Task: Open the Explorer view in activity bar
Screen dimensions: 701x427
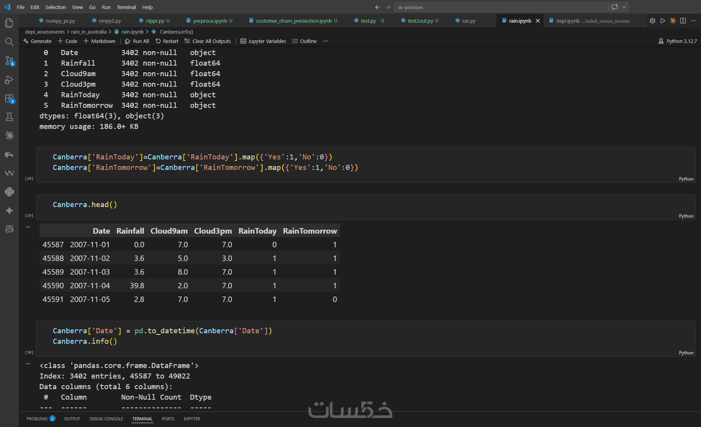Action: point(9,23)
